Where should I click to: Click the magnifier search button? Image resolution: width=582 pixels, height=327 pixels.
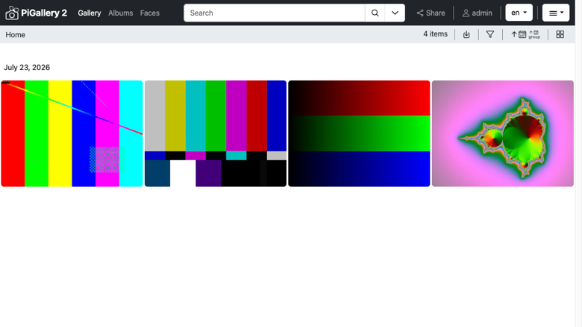[x=375, y=13]
